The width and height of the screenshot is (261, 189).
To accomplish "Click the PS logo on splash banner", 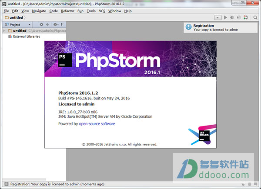I will tap(65, 60).
